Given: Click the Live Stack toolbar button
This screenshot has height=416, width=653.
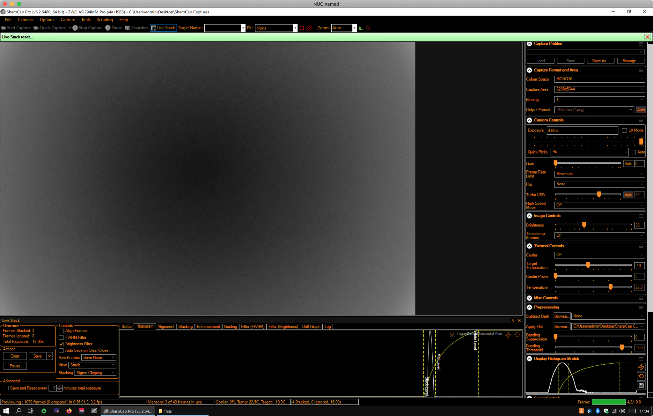Looking at the screenshot, I should tap(163, 28).
